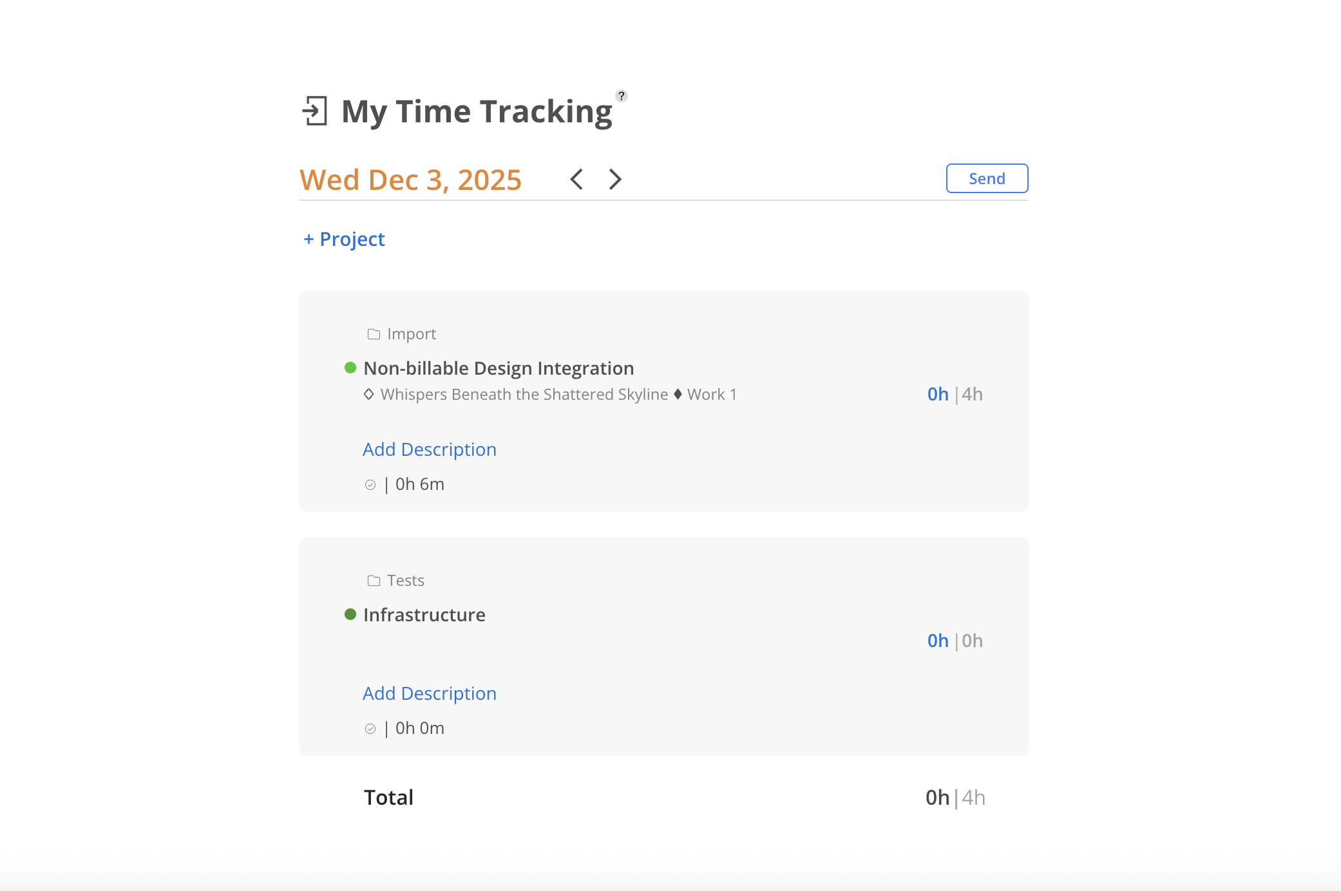Toggle check circle beside 0h 0m
Screen dimensions: 1341x891
(370, 729)
